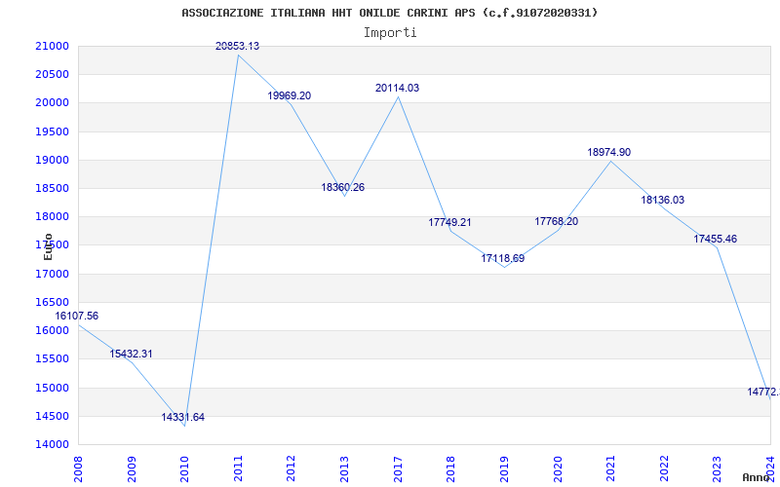Viewport: 780px width, 487px height.
Task: Click the Importi subtitle
Action: pos(390,33)
